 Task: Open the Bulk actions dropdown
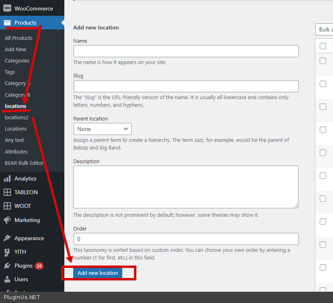[x=324, y=29]
